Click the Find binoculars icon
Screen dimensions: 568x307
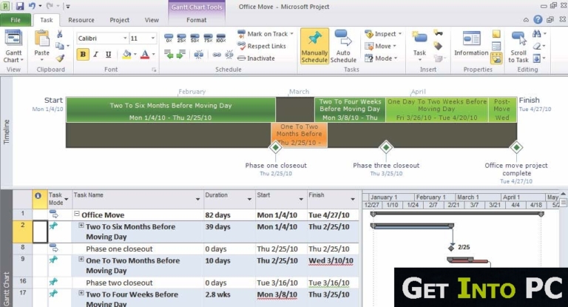click(x=537, y=34)
